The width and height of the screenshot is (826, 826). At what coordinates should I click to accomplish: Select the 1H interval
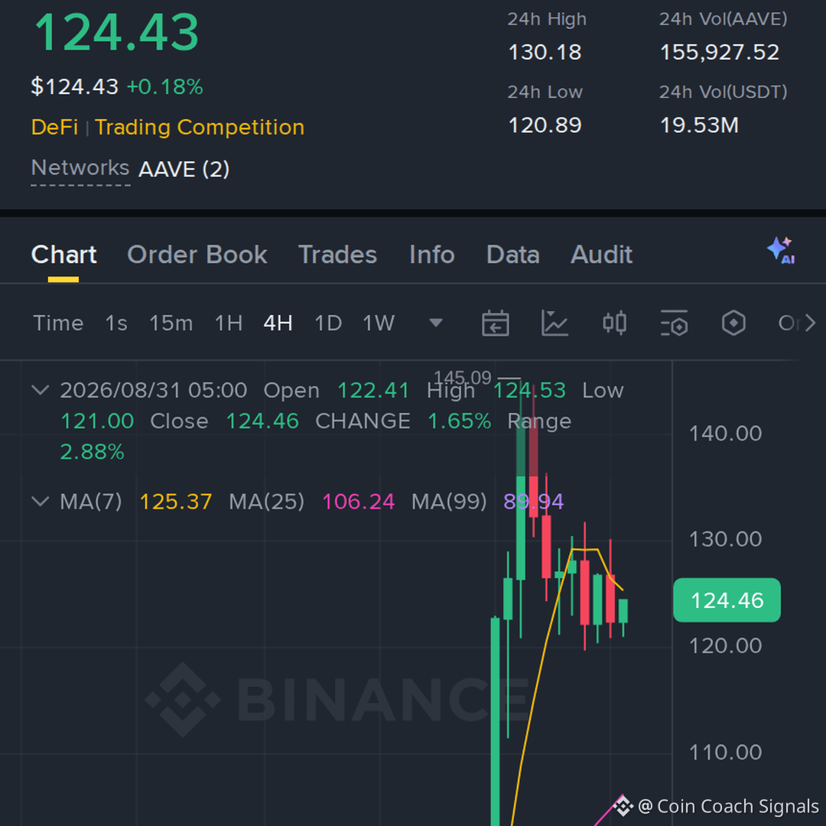coord(229,323)
